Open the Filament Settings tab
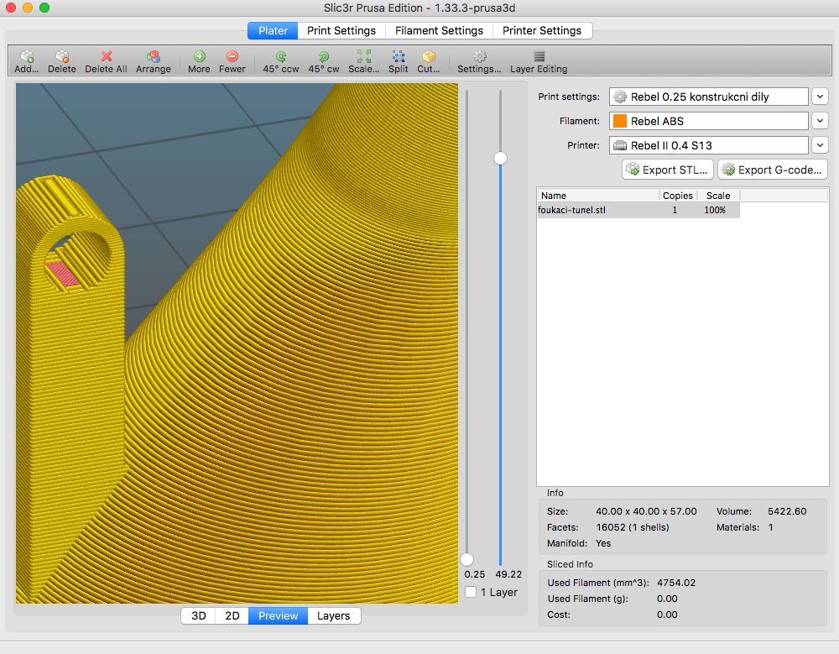The image size is (839, 654). point(439,30)
